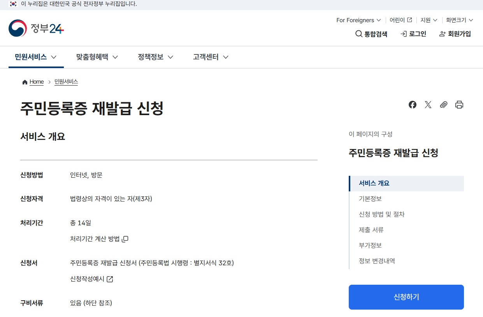
Task: Share the page to Facebook
Action: click(x=412, y=104)
